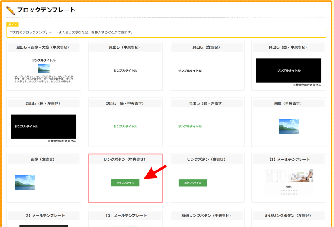Click the リンクボタン（左寄せ） title label
The height and width of the screenshot is (227, 334).
[x=207, y=160]
